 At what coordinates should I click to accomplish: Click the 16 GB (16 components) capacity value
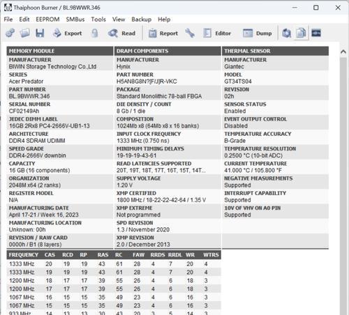[x=39, y=170]
